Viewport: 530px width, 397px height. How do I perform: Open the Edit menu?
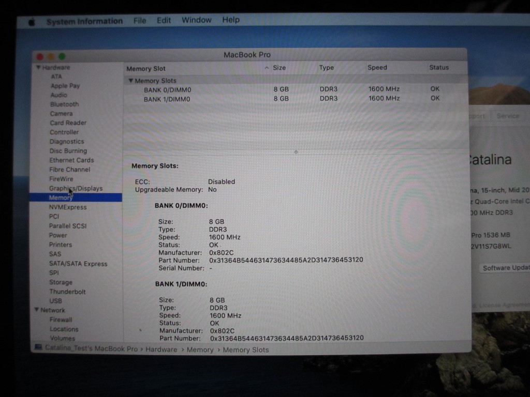coord(164,20)
